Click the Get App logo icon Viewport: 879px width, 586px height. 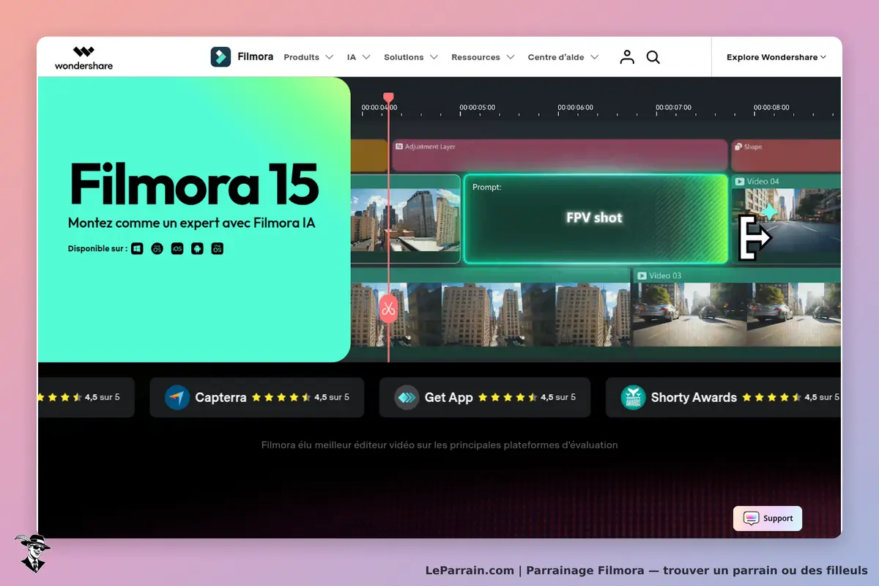pyautogui.click(x=407, y=398)
